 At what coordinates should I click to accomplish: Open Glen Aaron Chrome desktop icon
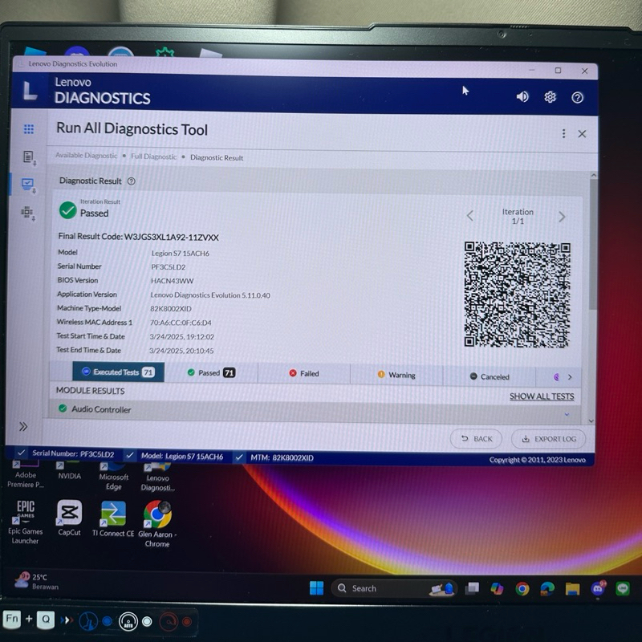coord(157,524)
